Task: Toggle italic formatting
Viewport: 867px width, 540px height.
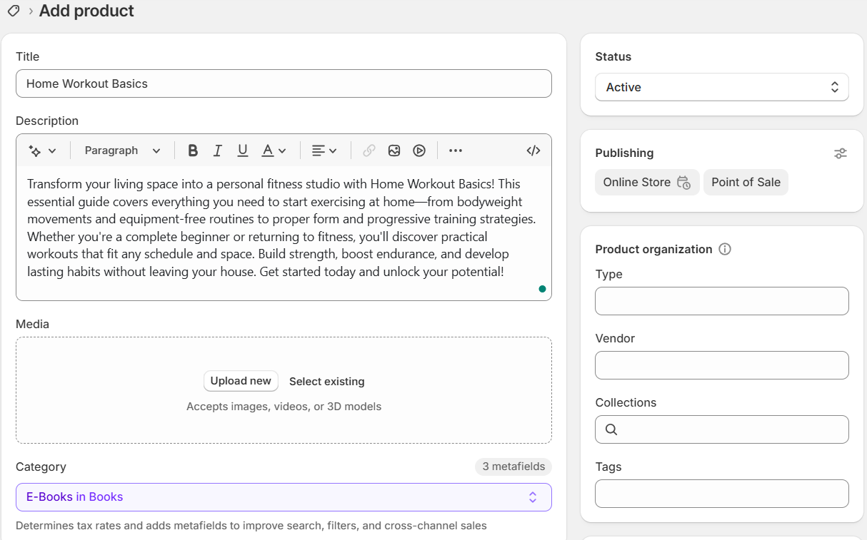Action: click(218, 151)
